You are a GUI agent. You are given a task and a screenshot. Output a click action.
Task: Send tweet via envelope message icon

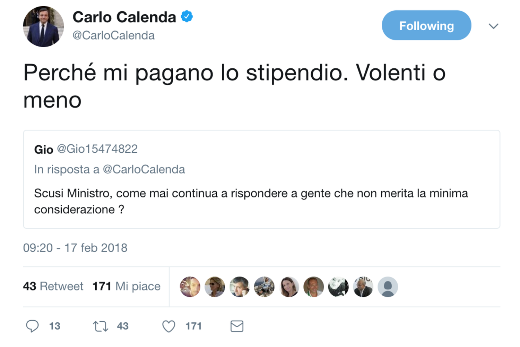[x=237, y=326]
